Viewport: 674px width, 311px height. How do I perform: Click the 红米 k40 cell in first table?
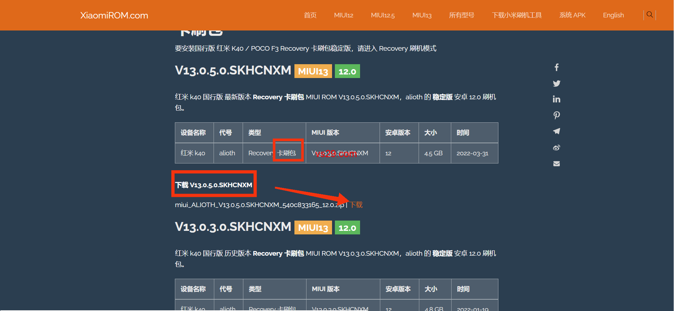click(x=194, y=153)
